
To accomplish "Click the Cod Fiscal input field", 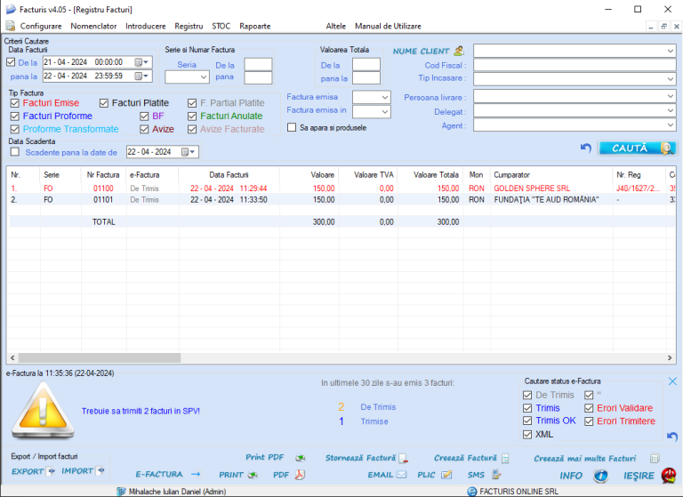I will pyautogui.click(x=574, y=65).
